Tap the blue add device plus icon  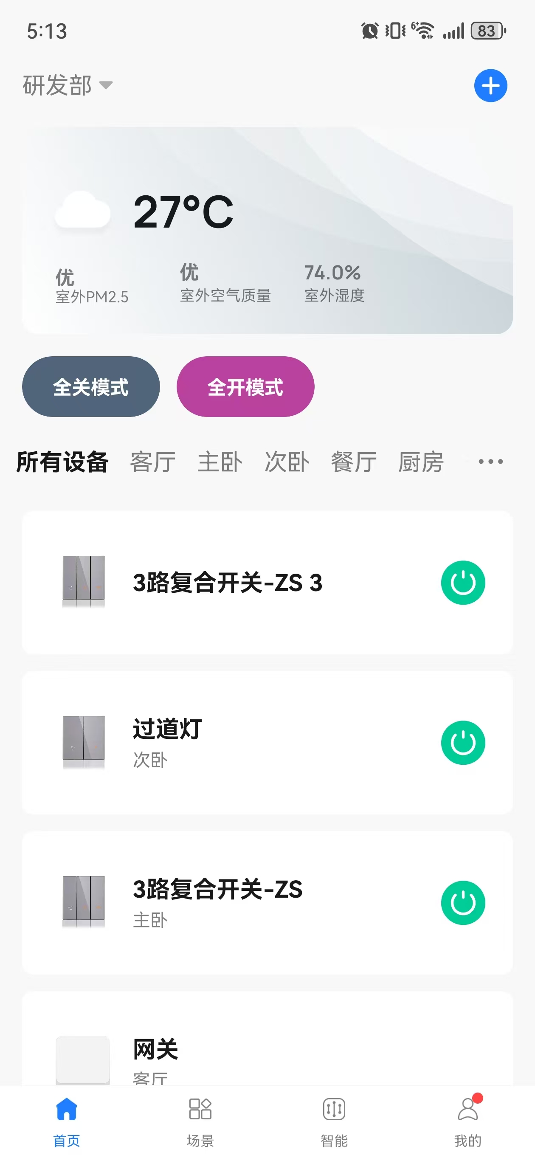(490, 86)
